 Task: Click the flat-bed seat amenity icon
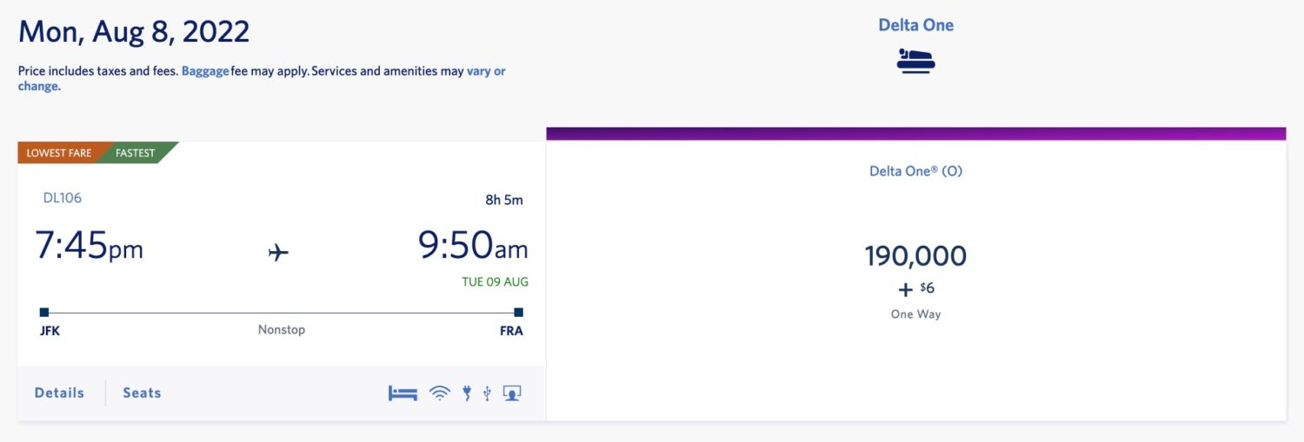click(x=403, y=393)
